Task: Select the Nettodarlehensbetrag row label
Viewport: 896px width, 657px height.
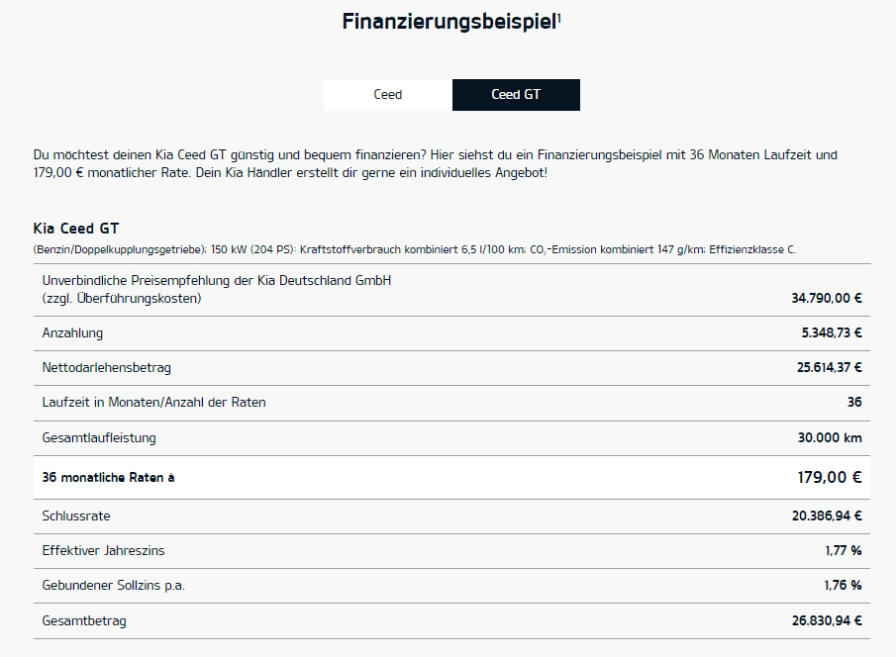Action: point(106,368)
